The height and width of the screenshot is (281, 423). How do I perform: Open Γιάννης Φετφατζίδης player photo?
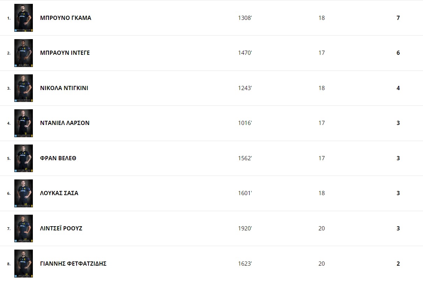[23, 264]
